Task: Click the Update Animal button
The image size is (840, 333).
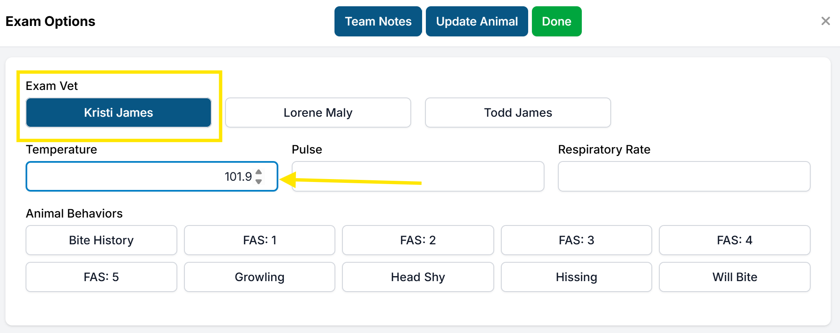Action: click(x=477, y=21)
